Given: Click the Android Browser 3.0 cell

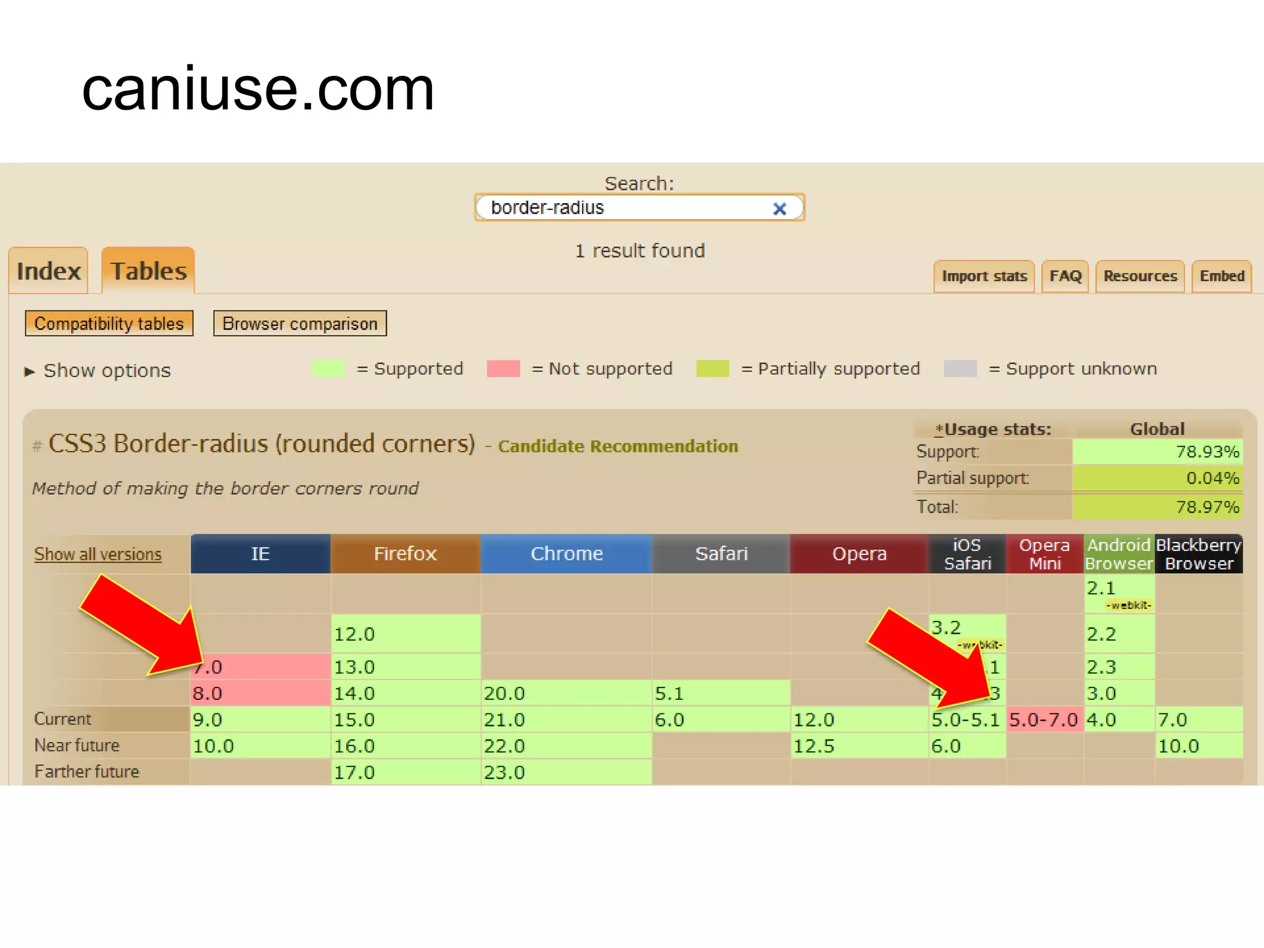Looking at the screenshot, I should coord(1120,693).
